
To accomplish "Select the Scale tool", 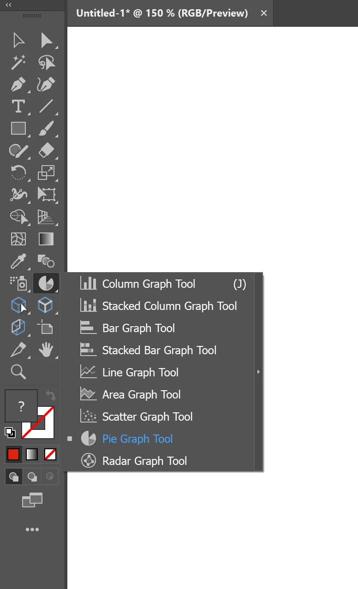I will click(x=46, y=173).
